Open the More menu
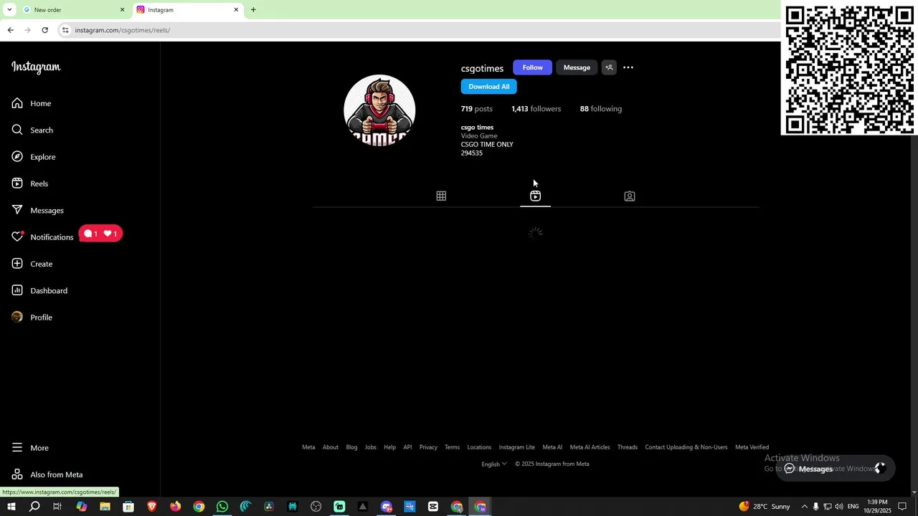This screenshot has height=516, width=918. (30, 448)
